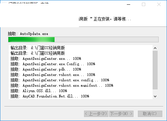The width and height of the screenshot is (167, 121).
Task: Select the AgentDesignCenter.vshost.exe... 100% log line
Action: coord(53,75)
